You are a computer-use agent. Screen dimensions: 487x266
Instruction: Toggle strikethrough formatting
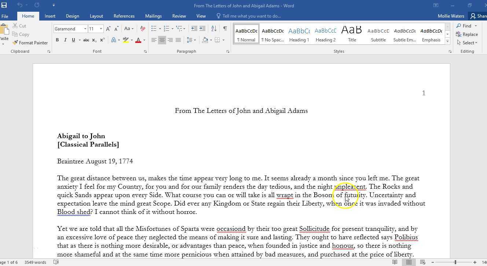coord(86,40)
